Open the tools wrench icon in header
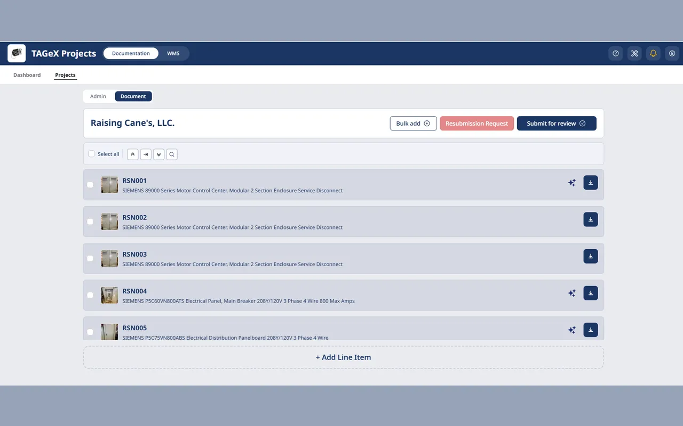This screenshot has width=683, height=426. pyautogui.click(x=634, y=53)
